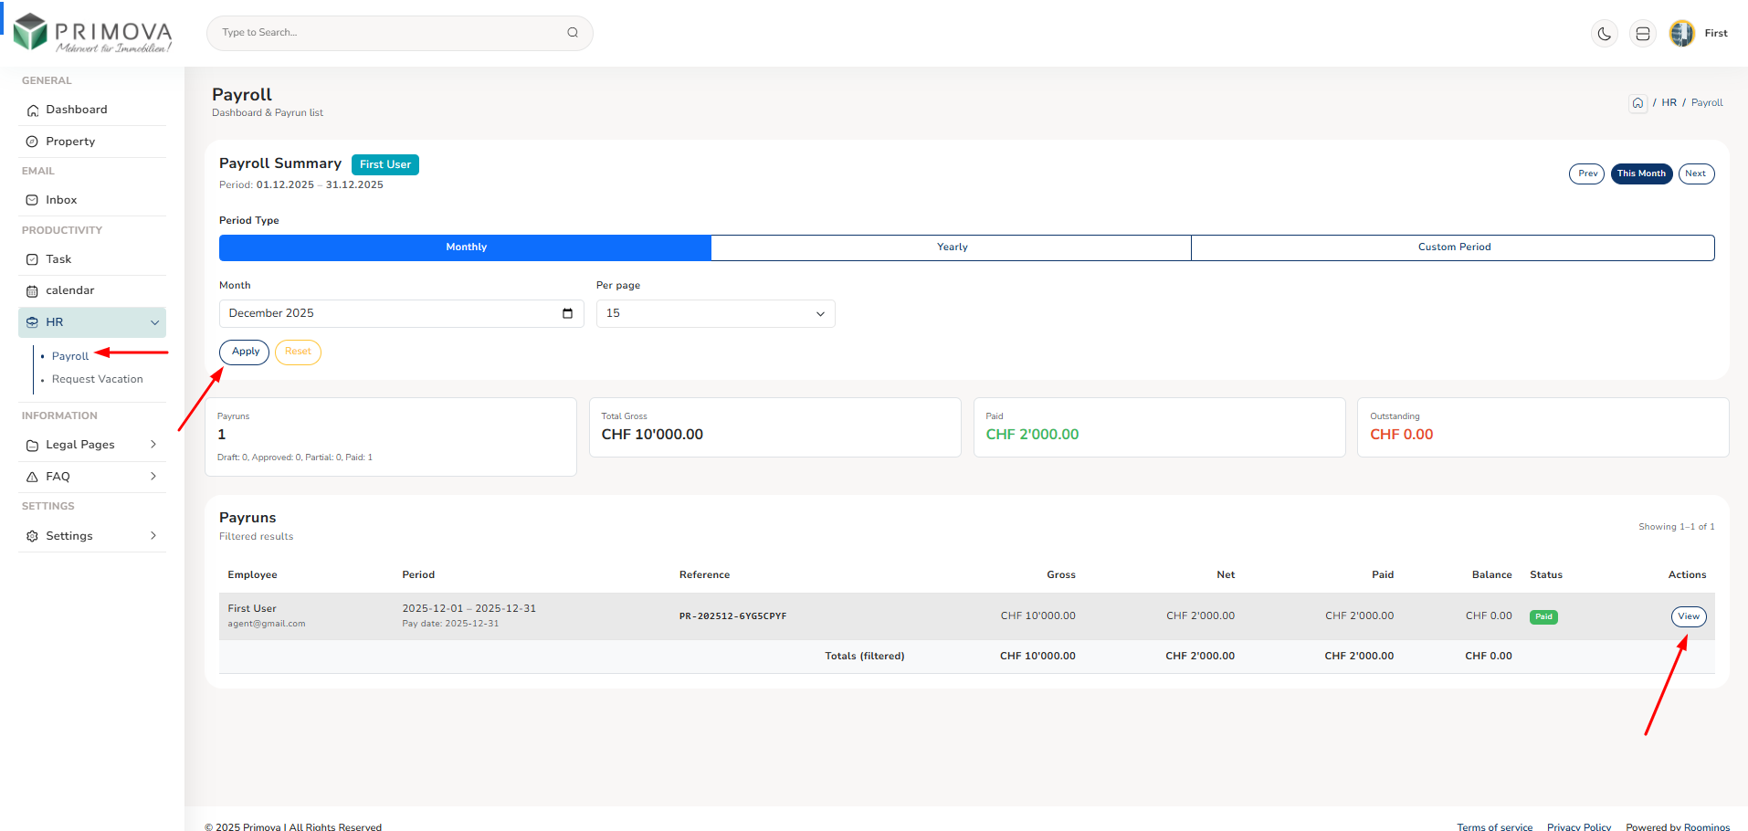The image size is (1748, 831).
Task: Select the Monthly period type
Action: tap(465, 247)
